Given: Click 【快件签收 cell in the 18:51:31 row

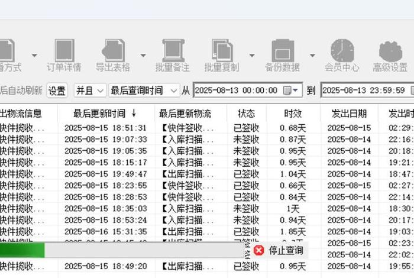Looking at the screenshot, I should (x=187, y=128).
